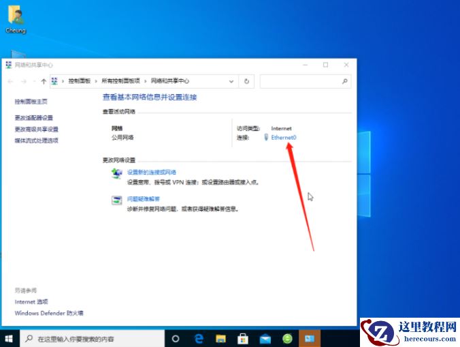The height and width of the screenshot is (347, 460).
Task: Expand chevron after 控制面板 breadcrumb
Action: tap(96, 81)
